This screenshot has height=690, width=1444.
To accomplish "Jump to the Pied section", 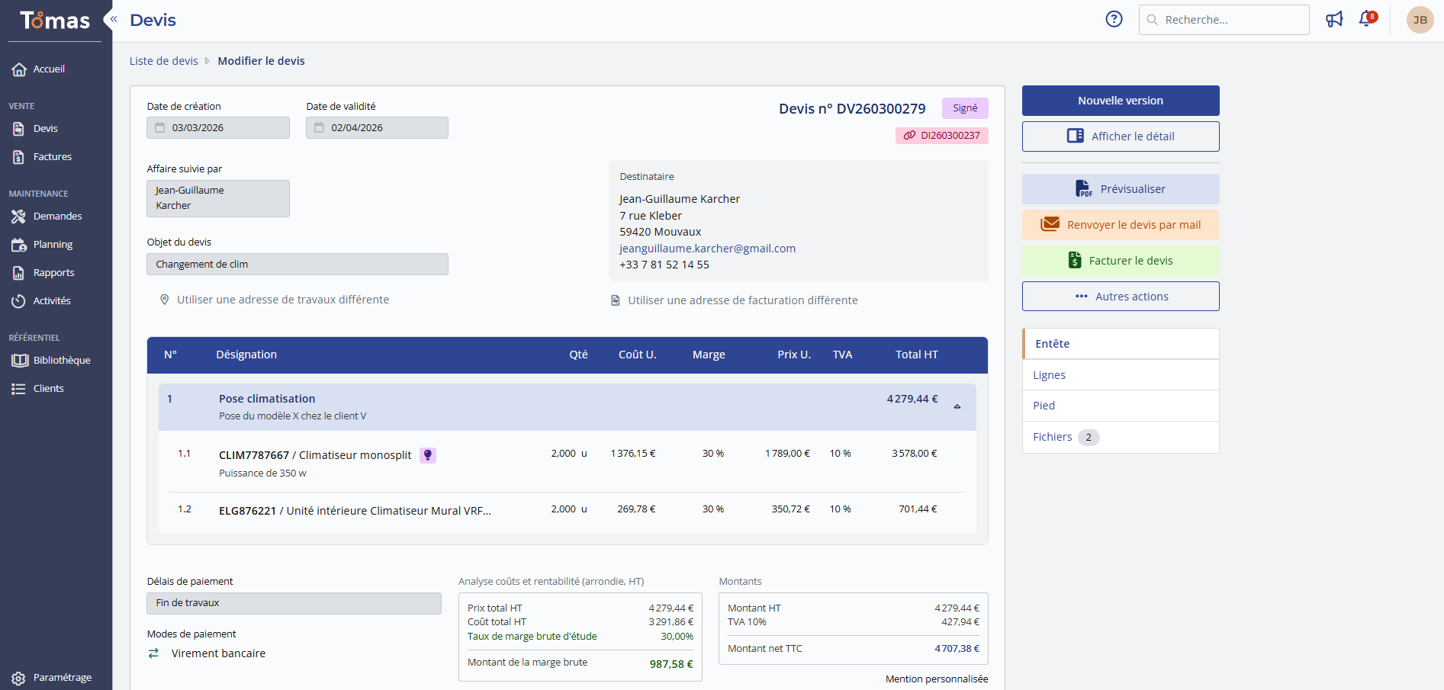I will click(x=1121, y=406).
